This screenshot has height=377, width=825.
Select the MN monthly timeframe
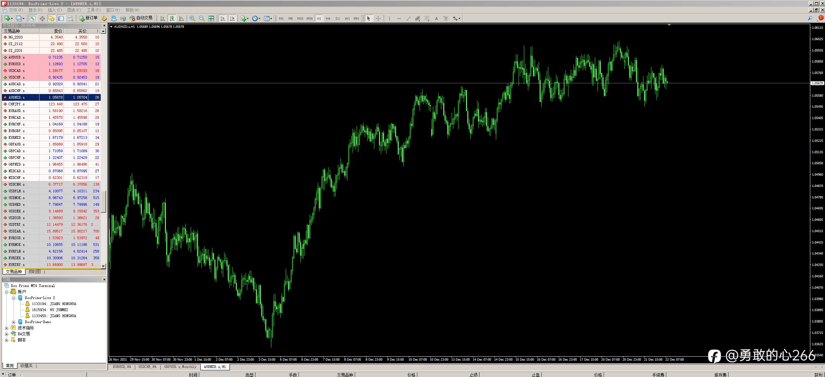click(x=356, y=18)
